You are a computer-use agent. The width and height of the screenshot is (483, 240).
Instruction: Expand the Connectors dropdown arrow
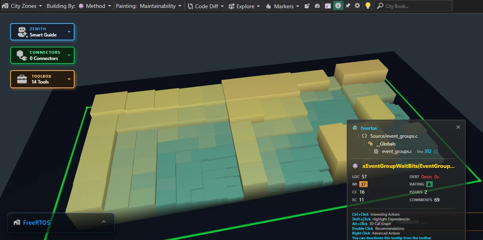(69, 55)
